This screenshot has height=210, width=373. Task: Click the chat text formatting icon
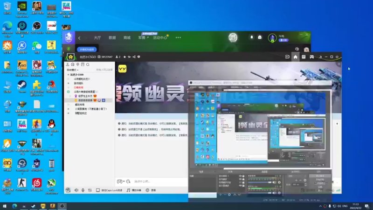(128, 182)
